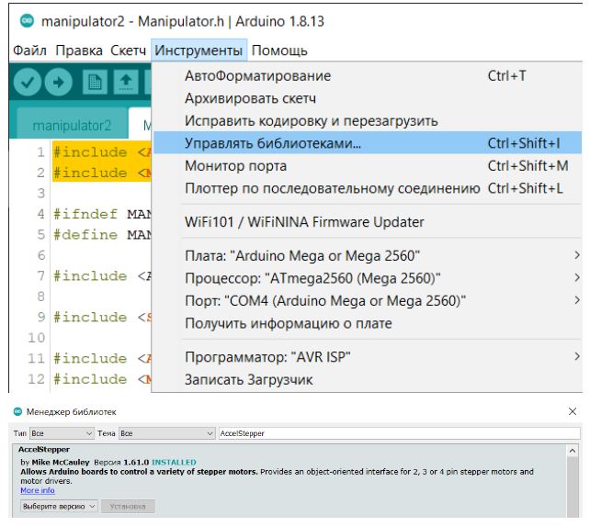Click Arduino logo in the IDE title bar

coord(27,21)
